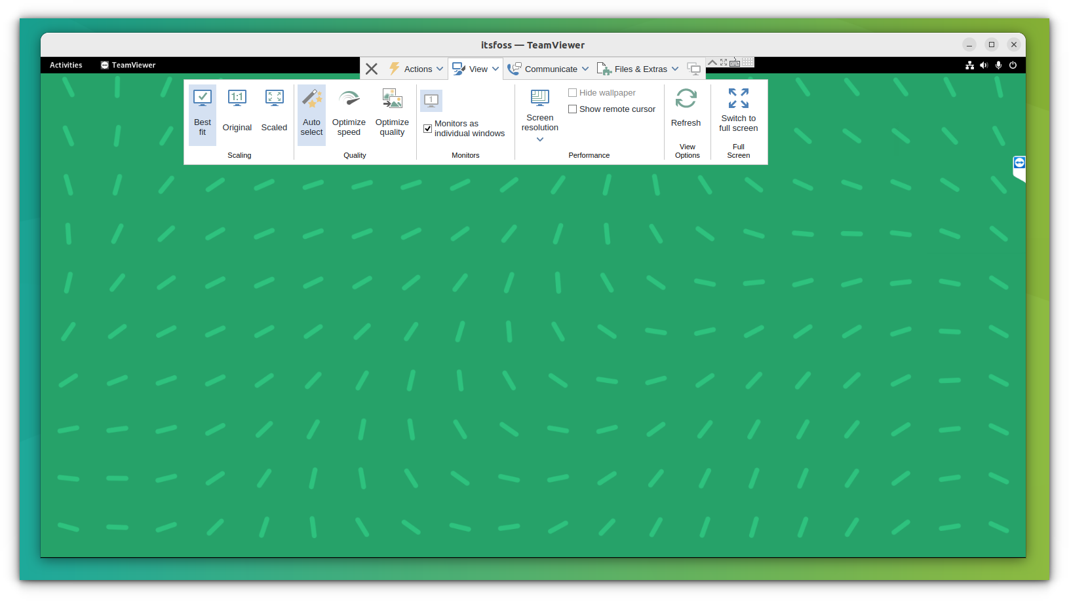This screenshot has height=601, width=1069.
Task: Toggle Monitors as individual windows checkbox
Action: [x=427, y=128]
